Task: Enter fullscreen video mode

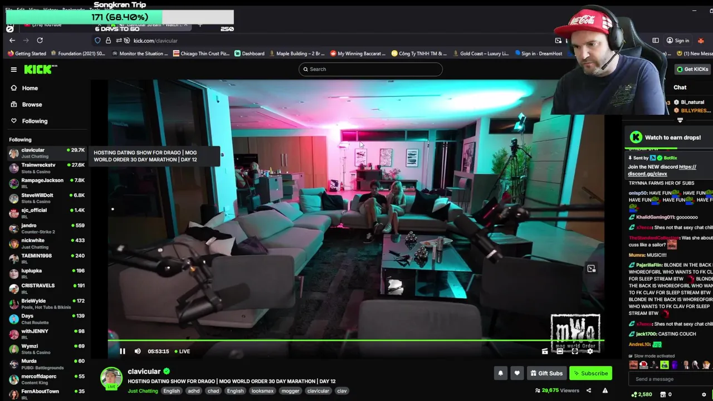Action: (x=575, y=351)
